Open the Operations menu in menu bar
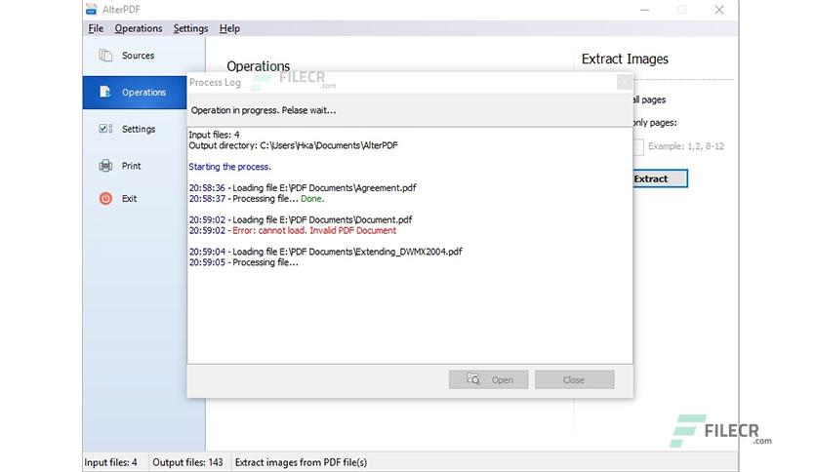 click(139, 28)
